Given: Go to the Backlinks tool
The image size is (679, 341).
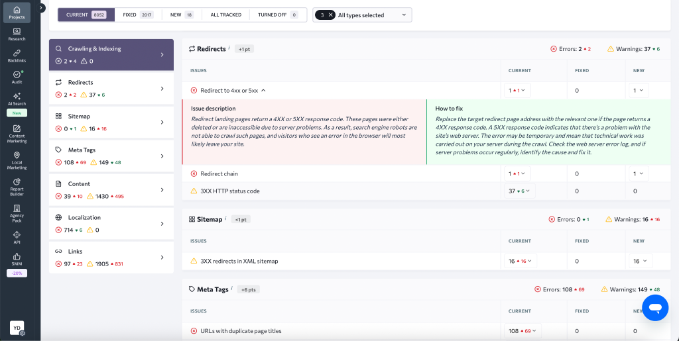Looking at the screenshot, I should pos(17,56).
